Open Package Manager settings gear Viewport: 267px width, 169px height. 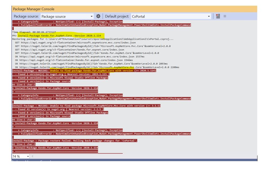click(x=98, y=16)
